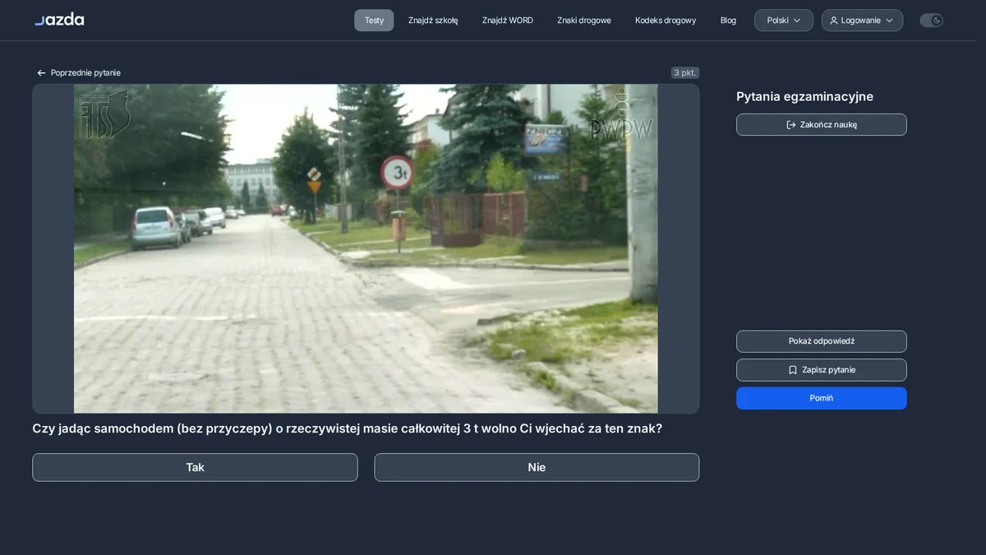Click the Pytania egzaminacyjne heading
The height and width of the screenshot is (555, 986).
click(x=804, y=96)
